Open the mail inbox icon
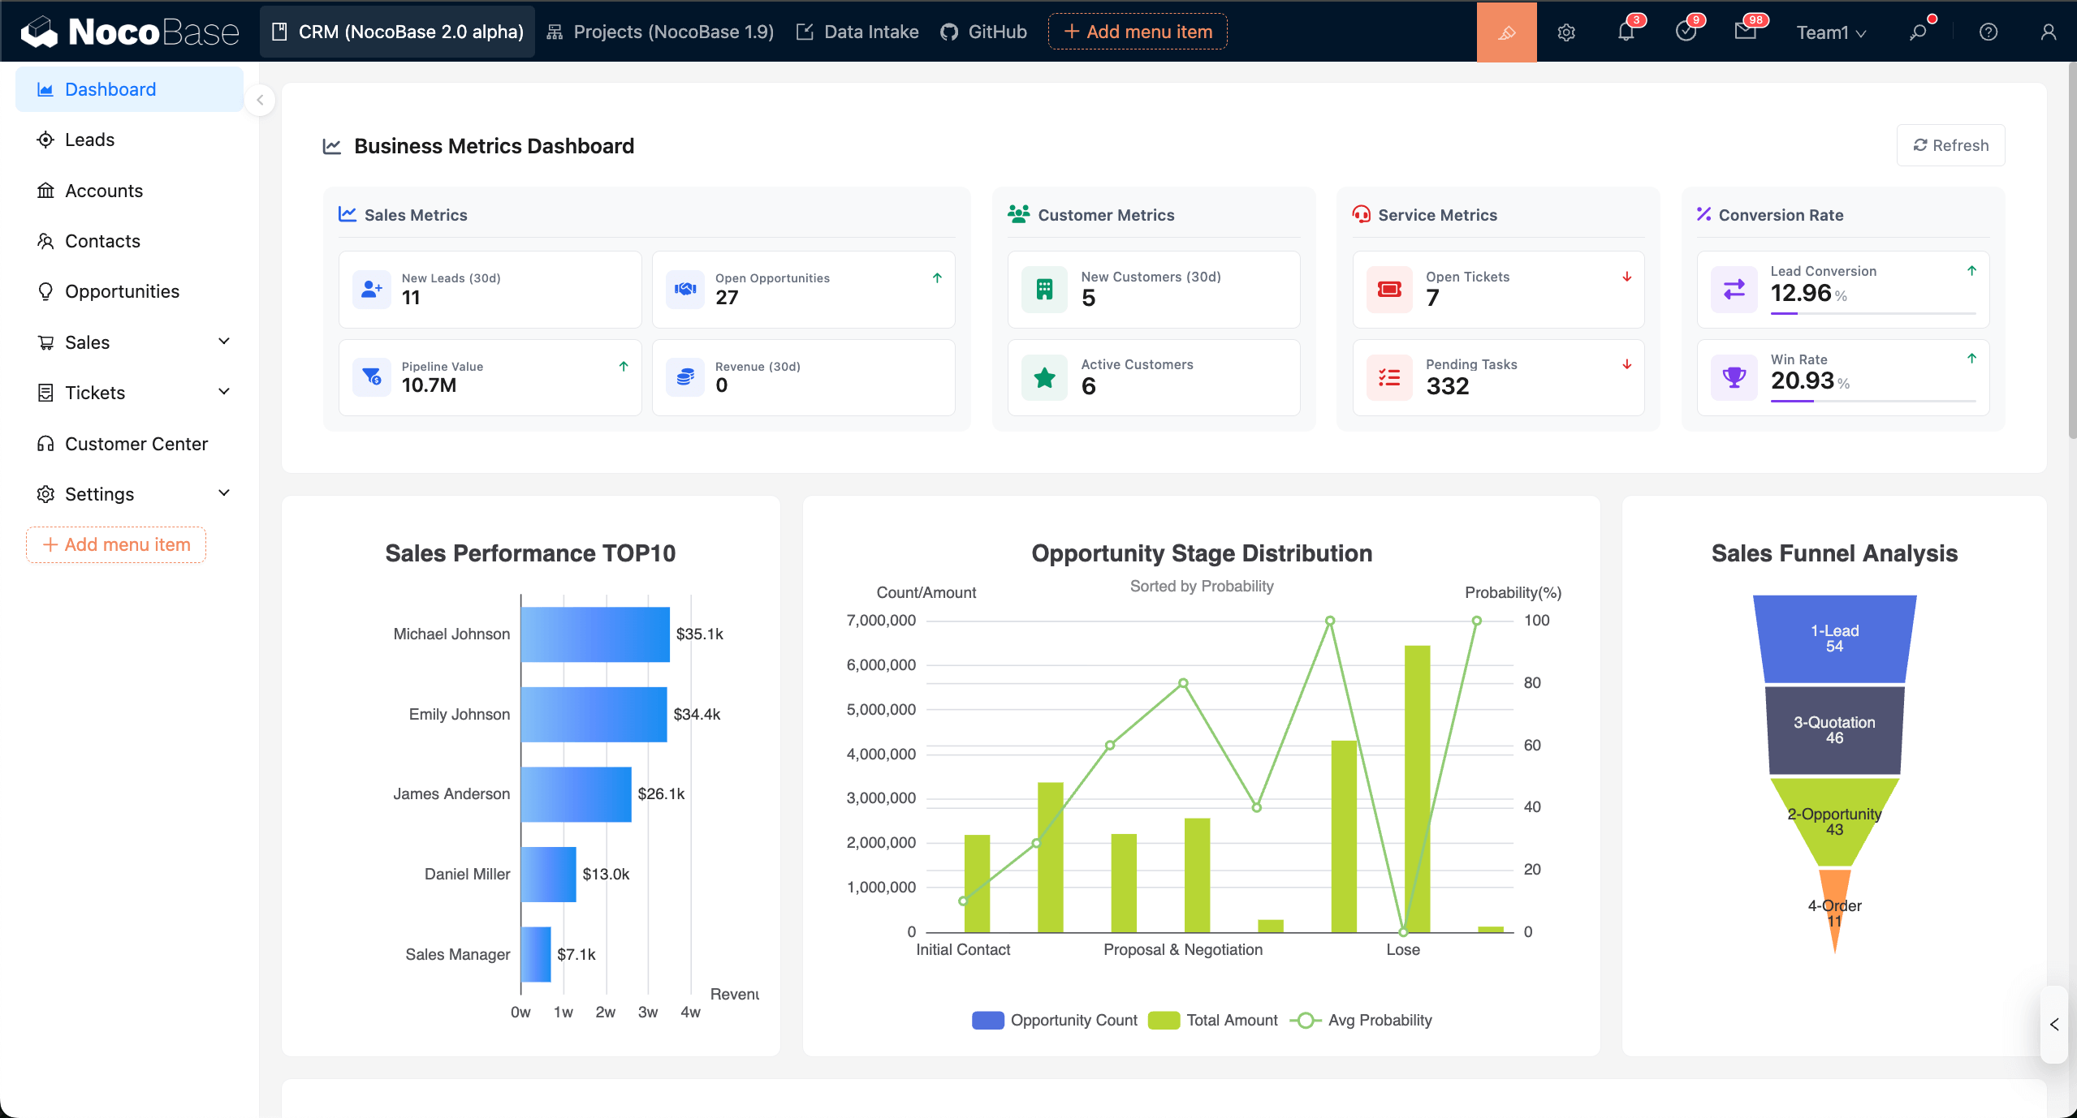The width and height of the screenshot is (2077, 1118). 1745,32
